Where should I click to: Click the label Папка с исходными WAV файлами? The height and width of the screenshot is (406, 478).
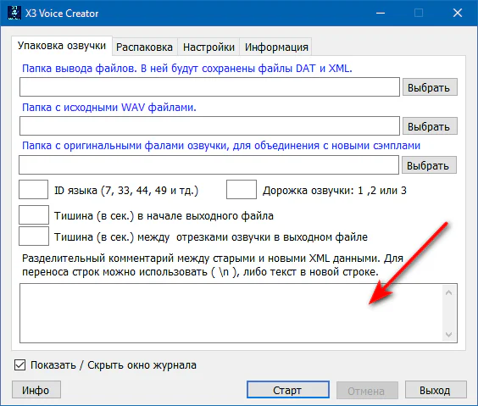109,108
